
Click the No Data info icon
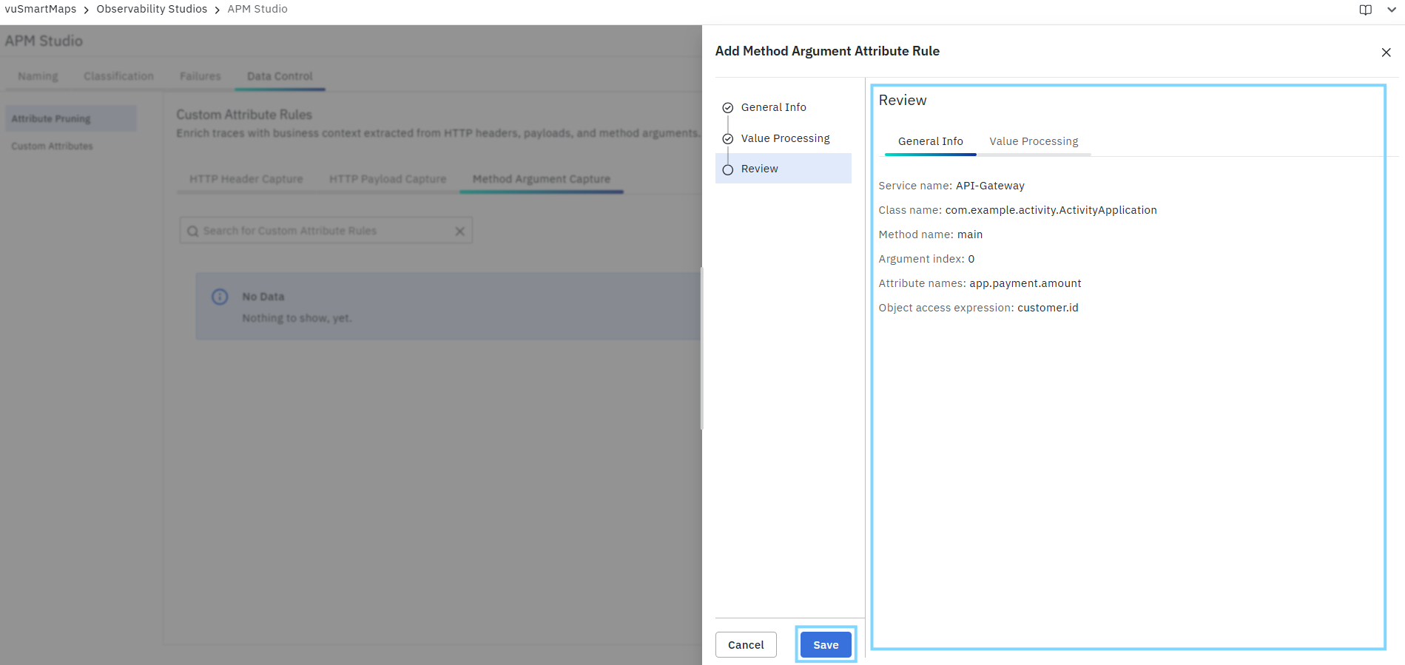click(220, 297)
